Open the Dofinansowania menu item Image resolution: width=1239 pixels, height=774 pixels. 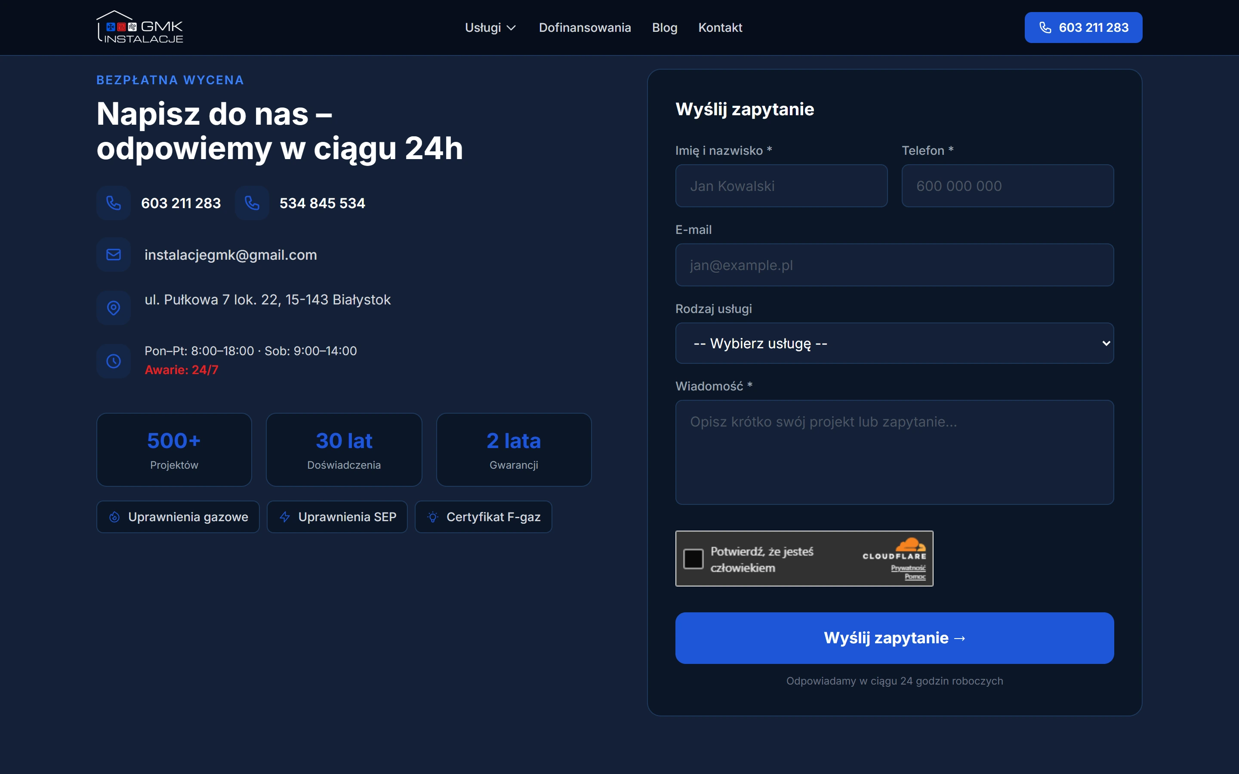[x=585, y=28]
